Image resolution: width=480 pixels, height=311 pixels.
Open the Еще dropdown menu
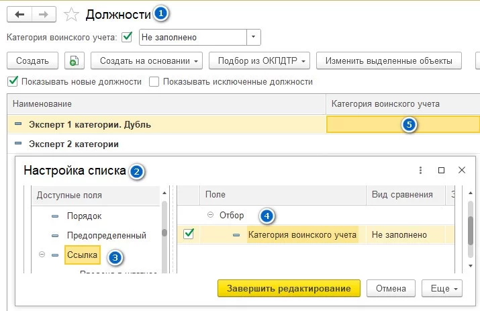point(442,288)
